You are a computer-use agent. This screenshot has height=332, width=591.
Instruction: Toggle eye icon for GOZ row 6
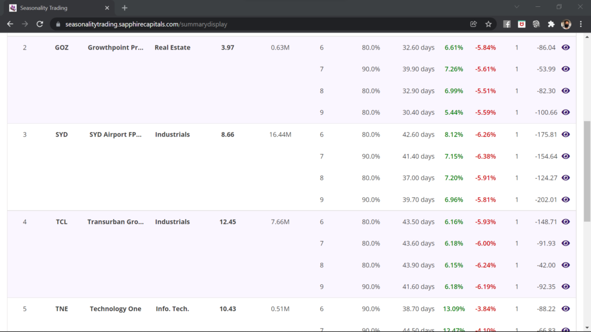[x=566, y=47]
